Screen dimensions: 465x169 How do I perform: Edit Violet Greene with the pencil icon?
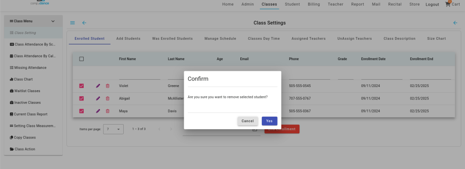(x=98, y=86)
